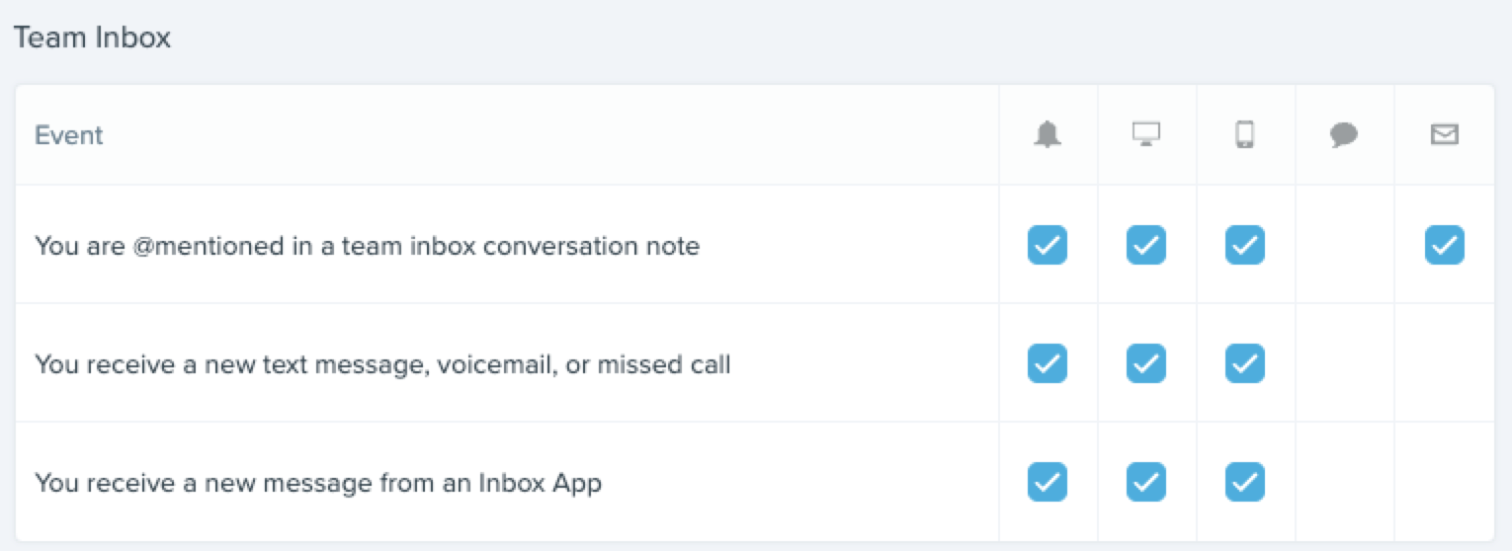The width and height of the screenshot is (1512, 551).
Task: Toggle mobile checkbox for @mentioned conversation note
Action: 1245,245
